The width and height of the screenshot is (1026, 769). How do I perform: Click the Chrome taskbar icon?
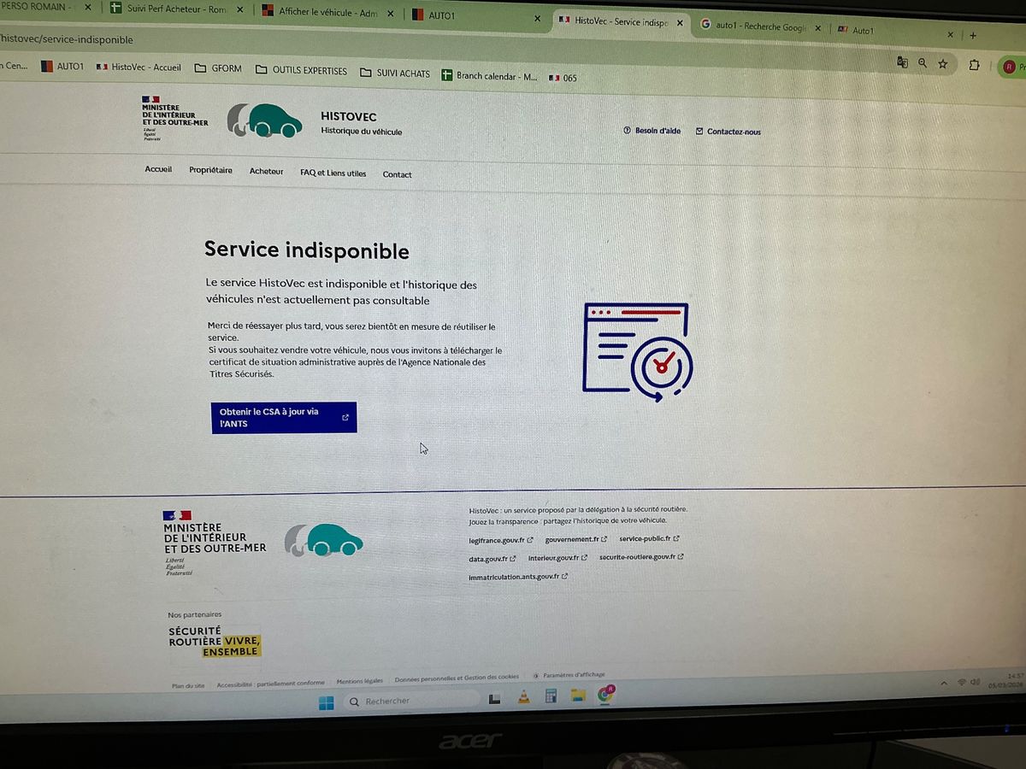point(605,694)
